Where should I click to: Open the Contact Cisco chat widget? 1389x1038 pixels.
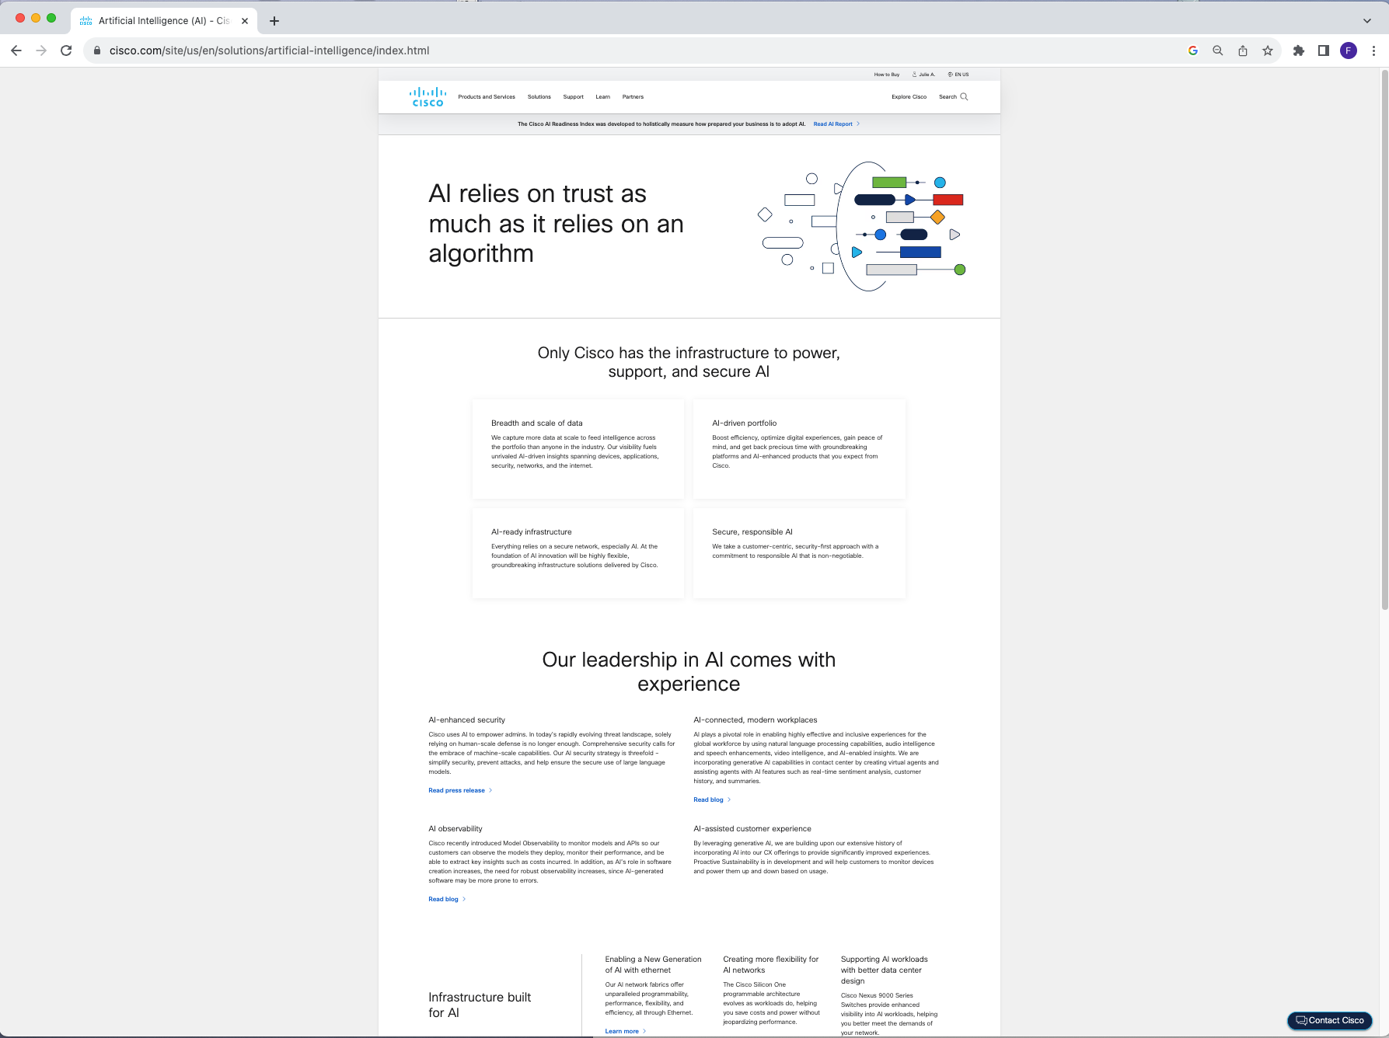(1329, 1020)
